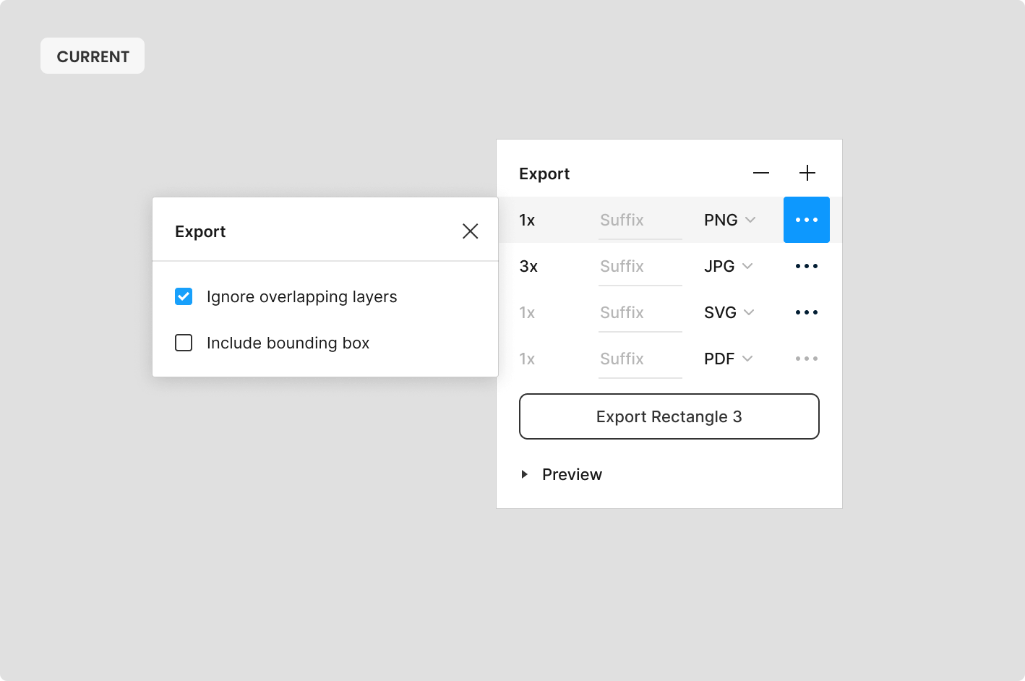The height and width of the screenshot is (681, 1025).
Task: Select the 1x scale on the first export row
Action: pos(528,220)
